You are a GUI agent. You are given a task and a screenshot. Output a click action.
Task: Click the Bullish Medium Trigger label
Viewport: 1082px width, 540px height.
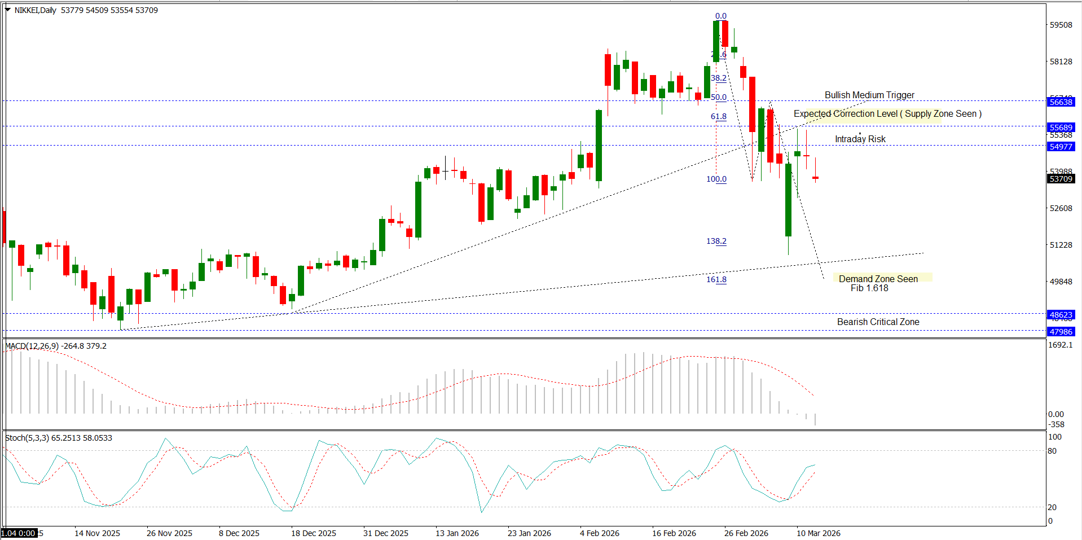tap(869, 95)
